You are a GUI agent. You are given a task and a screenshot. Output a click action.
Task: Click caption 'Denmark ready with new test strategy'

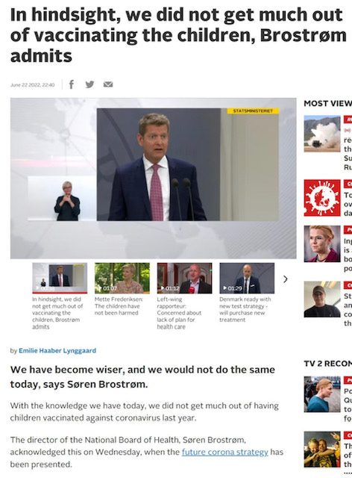click(x=245, y=309)
